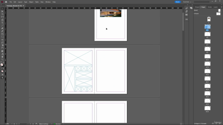Select the Pencil tool
The image size is (223, 125).
click(2, 31)
